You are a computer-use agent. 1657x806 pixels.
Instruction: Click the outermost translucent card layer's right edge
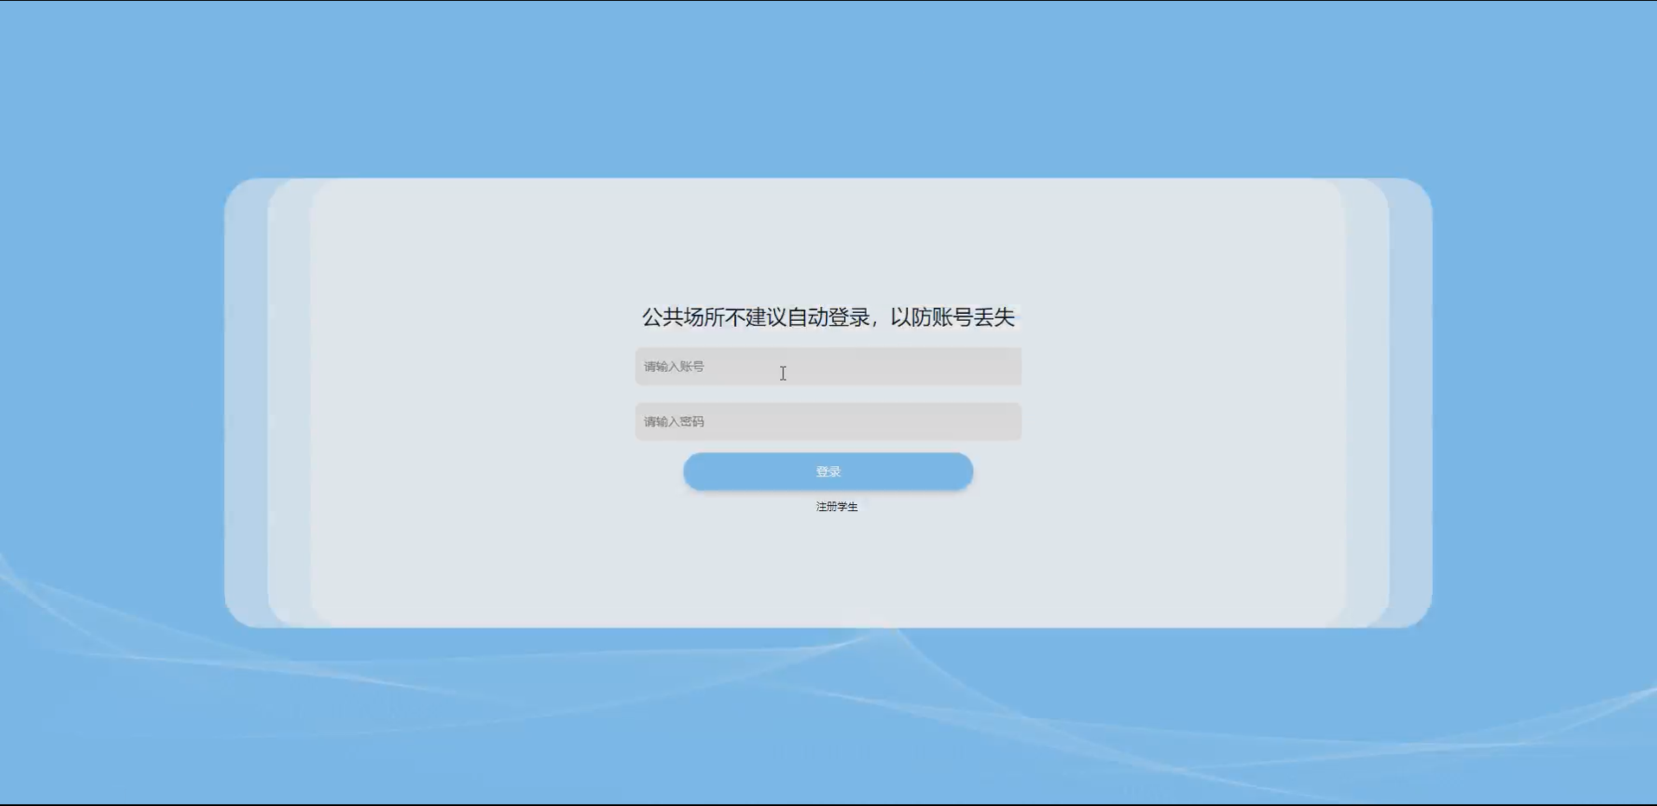point(1411,403)
